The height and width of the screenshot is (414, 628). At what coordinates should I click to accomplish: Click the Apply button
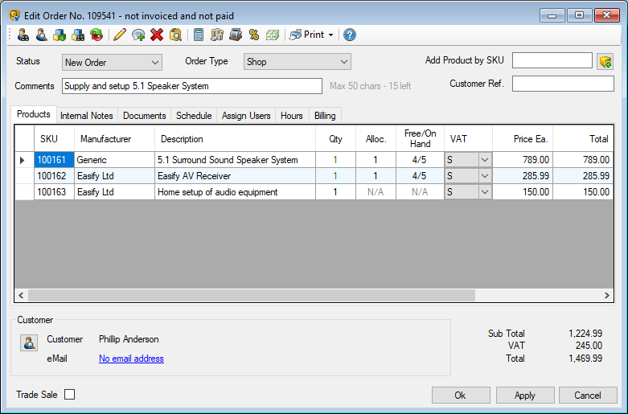pos(524,396)
